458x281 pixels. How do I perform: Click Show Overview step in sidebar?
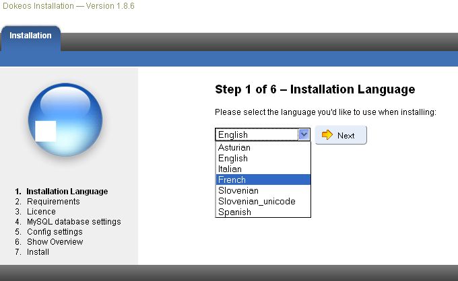coord(55,242)
